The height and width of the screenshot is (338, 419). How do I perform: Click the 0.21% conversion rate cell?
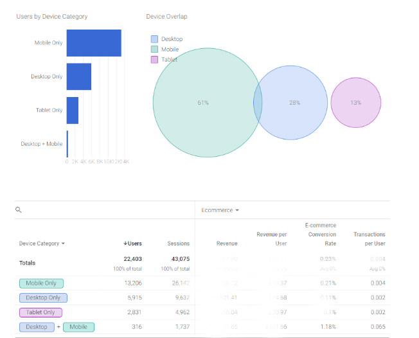pos(328,283)
